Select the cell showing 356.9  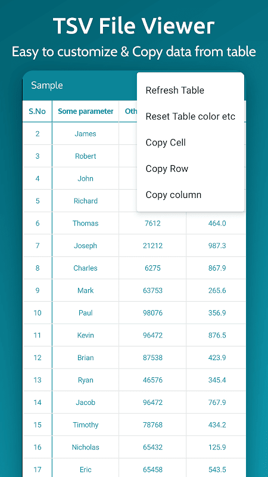[x=217, y=312]
